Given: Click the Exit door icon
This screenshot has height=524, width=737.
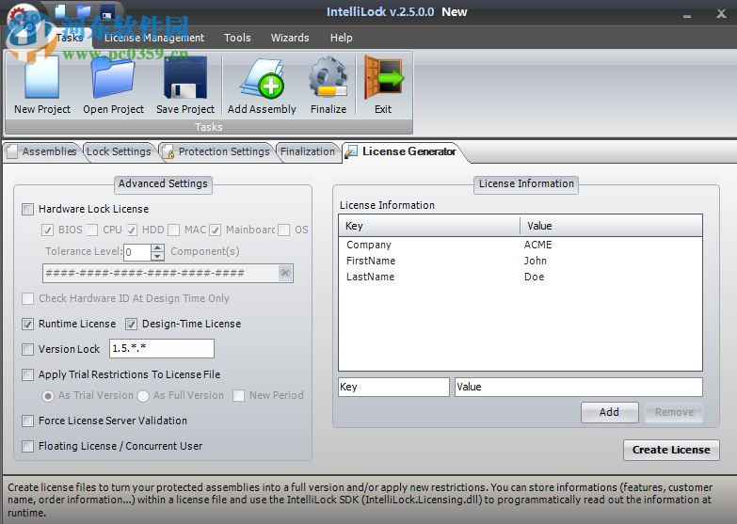Looking at the screenshot, I should point(383,77).
